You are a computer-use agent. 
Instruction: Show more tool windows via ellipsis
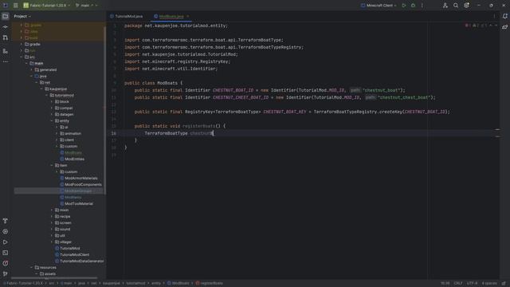tap(6, 61)
